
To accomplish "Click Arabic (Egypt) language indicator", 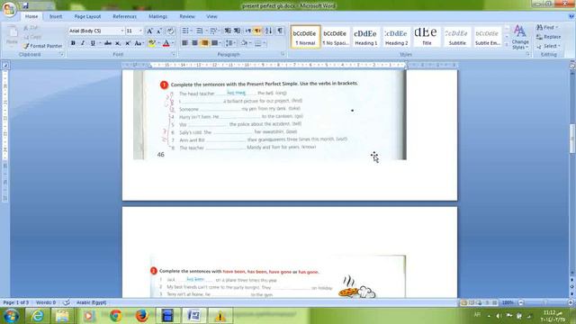I will coord(92,302).
